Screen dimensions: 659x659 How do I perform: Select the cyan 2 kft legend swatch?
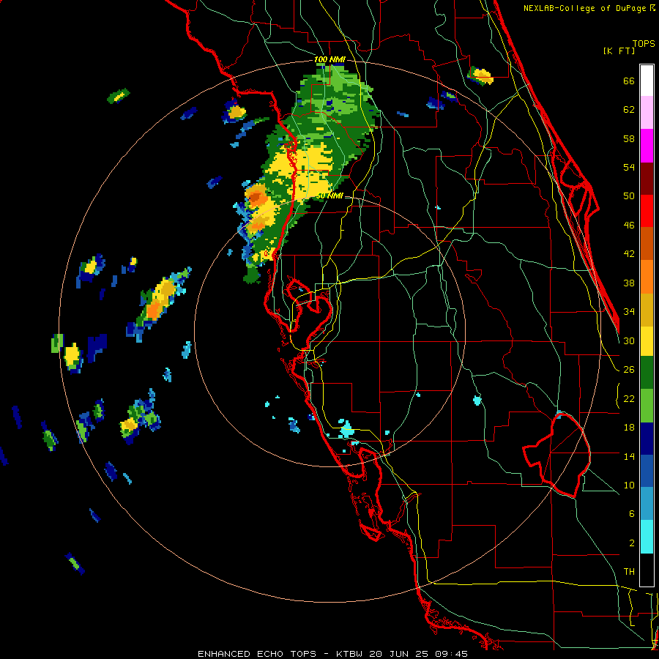pos(647,537)
